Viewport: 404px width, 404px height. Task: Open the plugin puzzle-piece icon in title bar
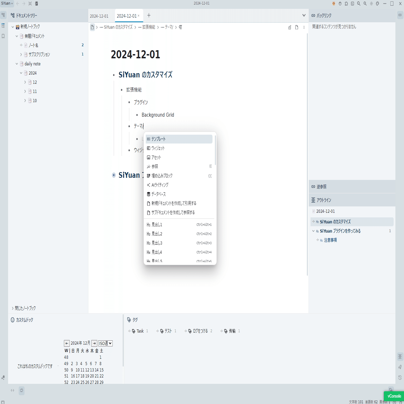tap(346, 4)
